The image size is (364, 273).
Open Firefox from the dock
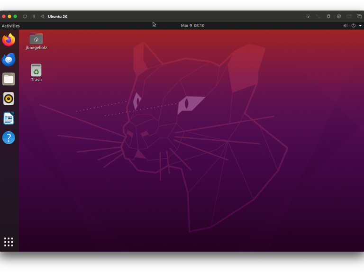[x=9, y=40]
